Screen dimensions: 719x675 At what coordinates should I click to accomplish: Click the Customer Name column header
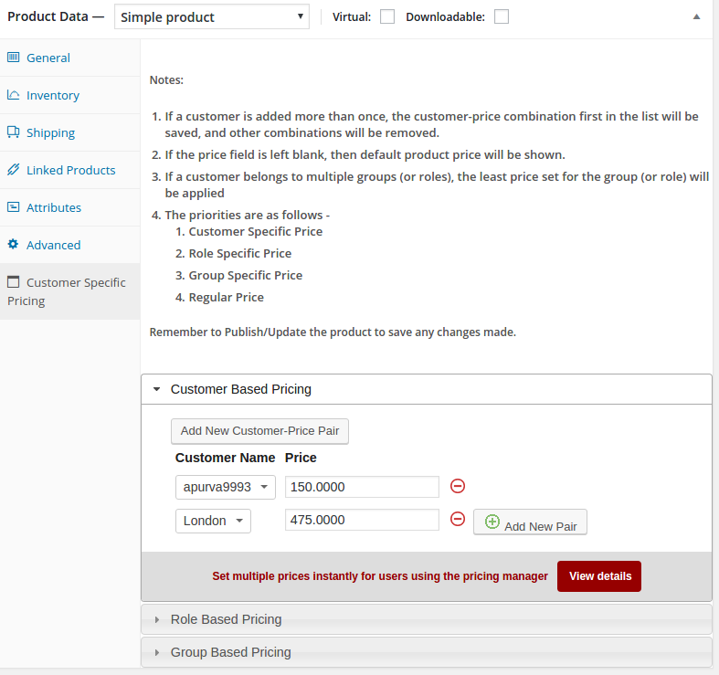tap(225, 458)
